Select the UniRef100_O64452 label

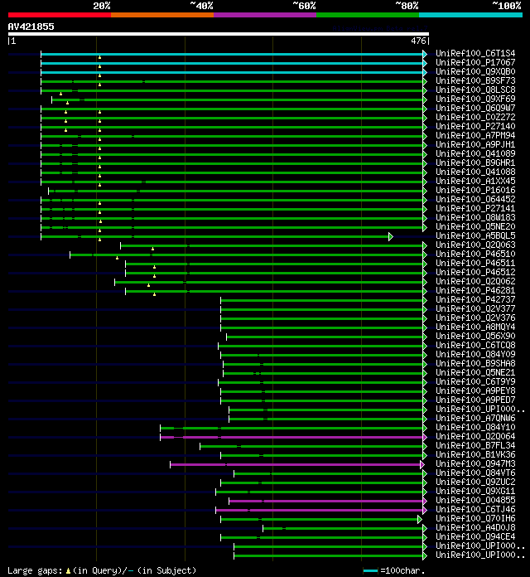pos(475,200)
